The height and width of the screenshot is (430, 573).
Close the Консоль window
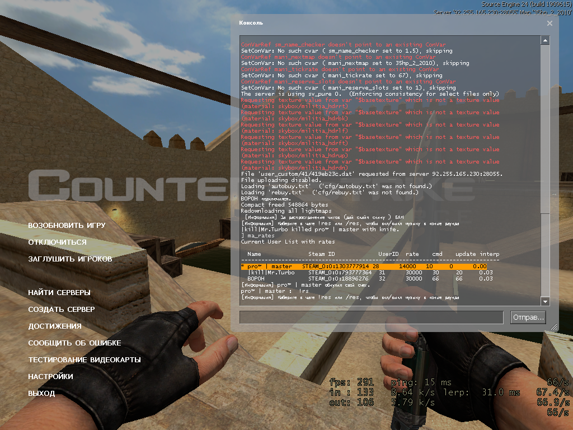549,23
